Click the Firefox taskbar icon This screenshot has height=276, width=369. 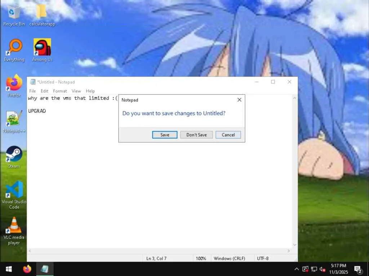[x=27, y=269]
